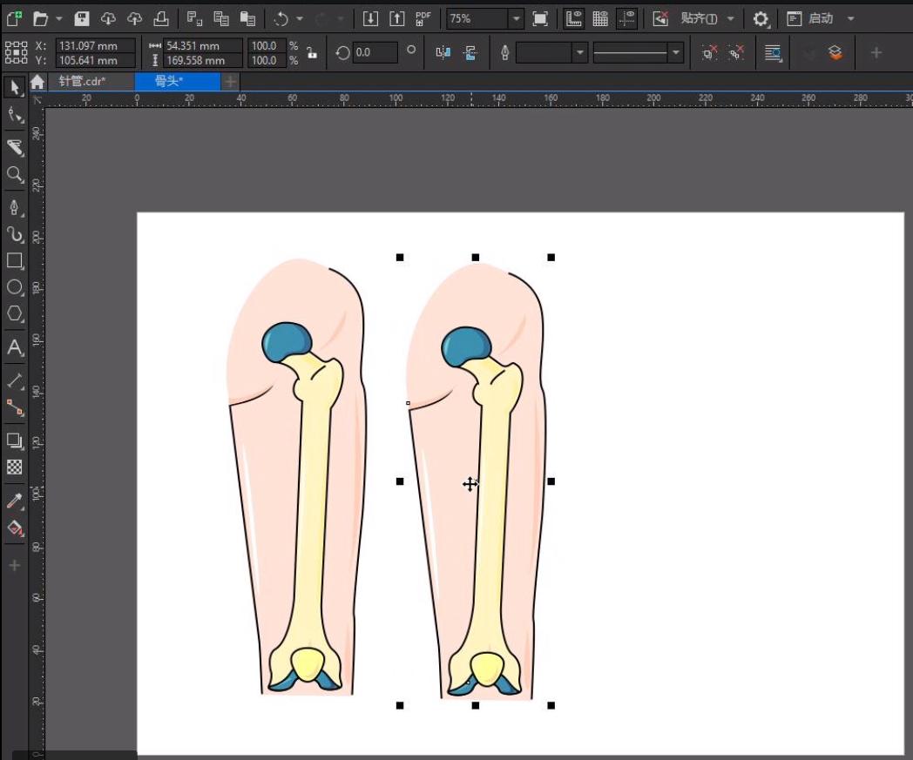Toggle document grid visibility
Viewport: 913px width, 760px height.
point(600,18)
